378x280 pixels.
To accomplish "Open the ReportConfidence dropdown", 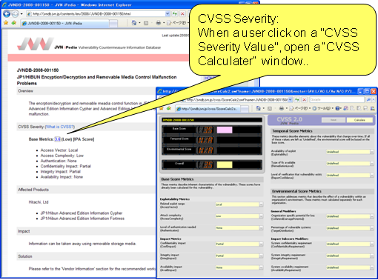I will pos(350,176).
